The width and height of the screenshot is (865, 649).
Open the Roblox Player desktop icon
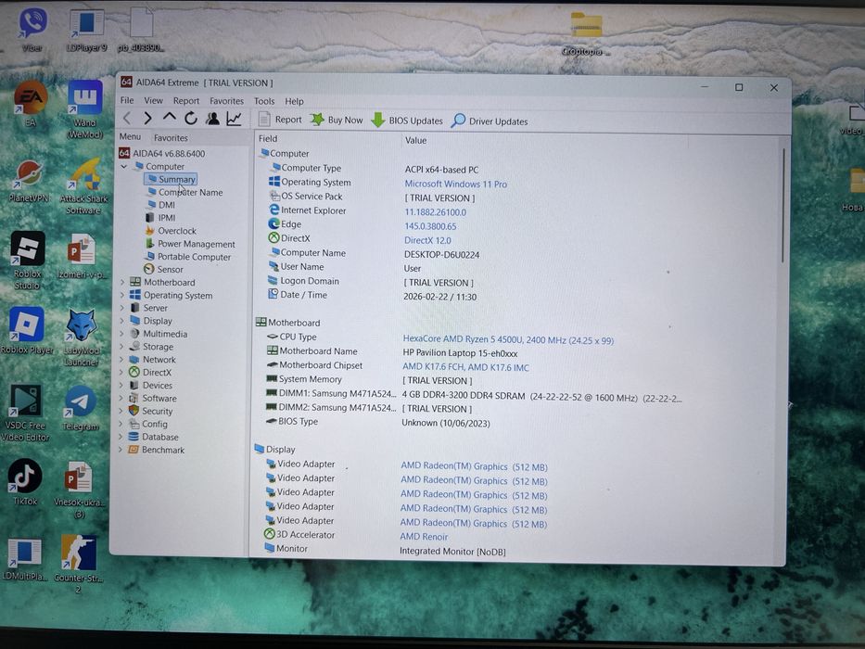click(x=27, y=330)
